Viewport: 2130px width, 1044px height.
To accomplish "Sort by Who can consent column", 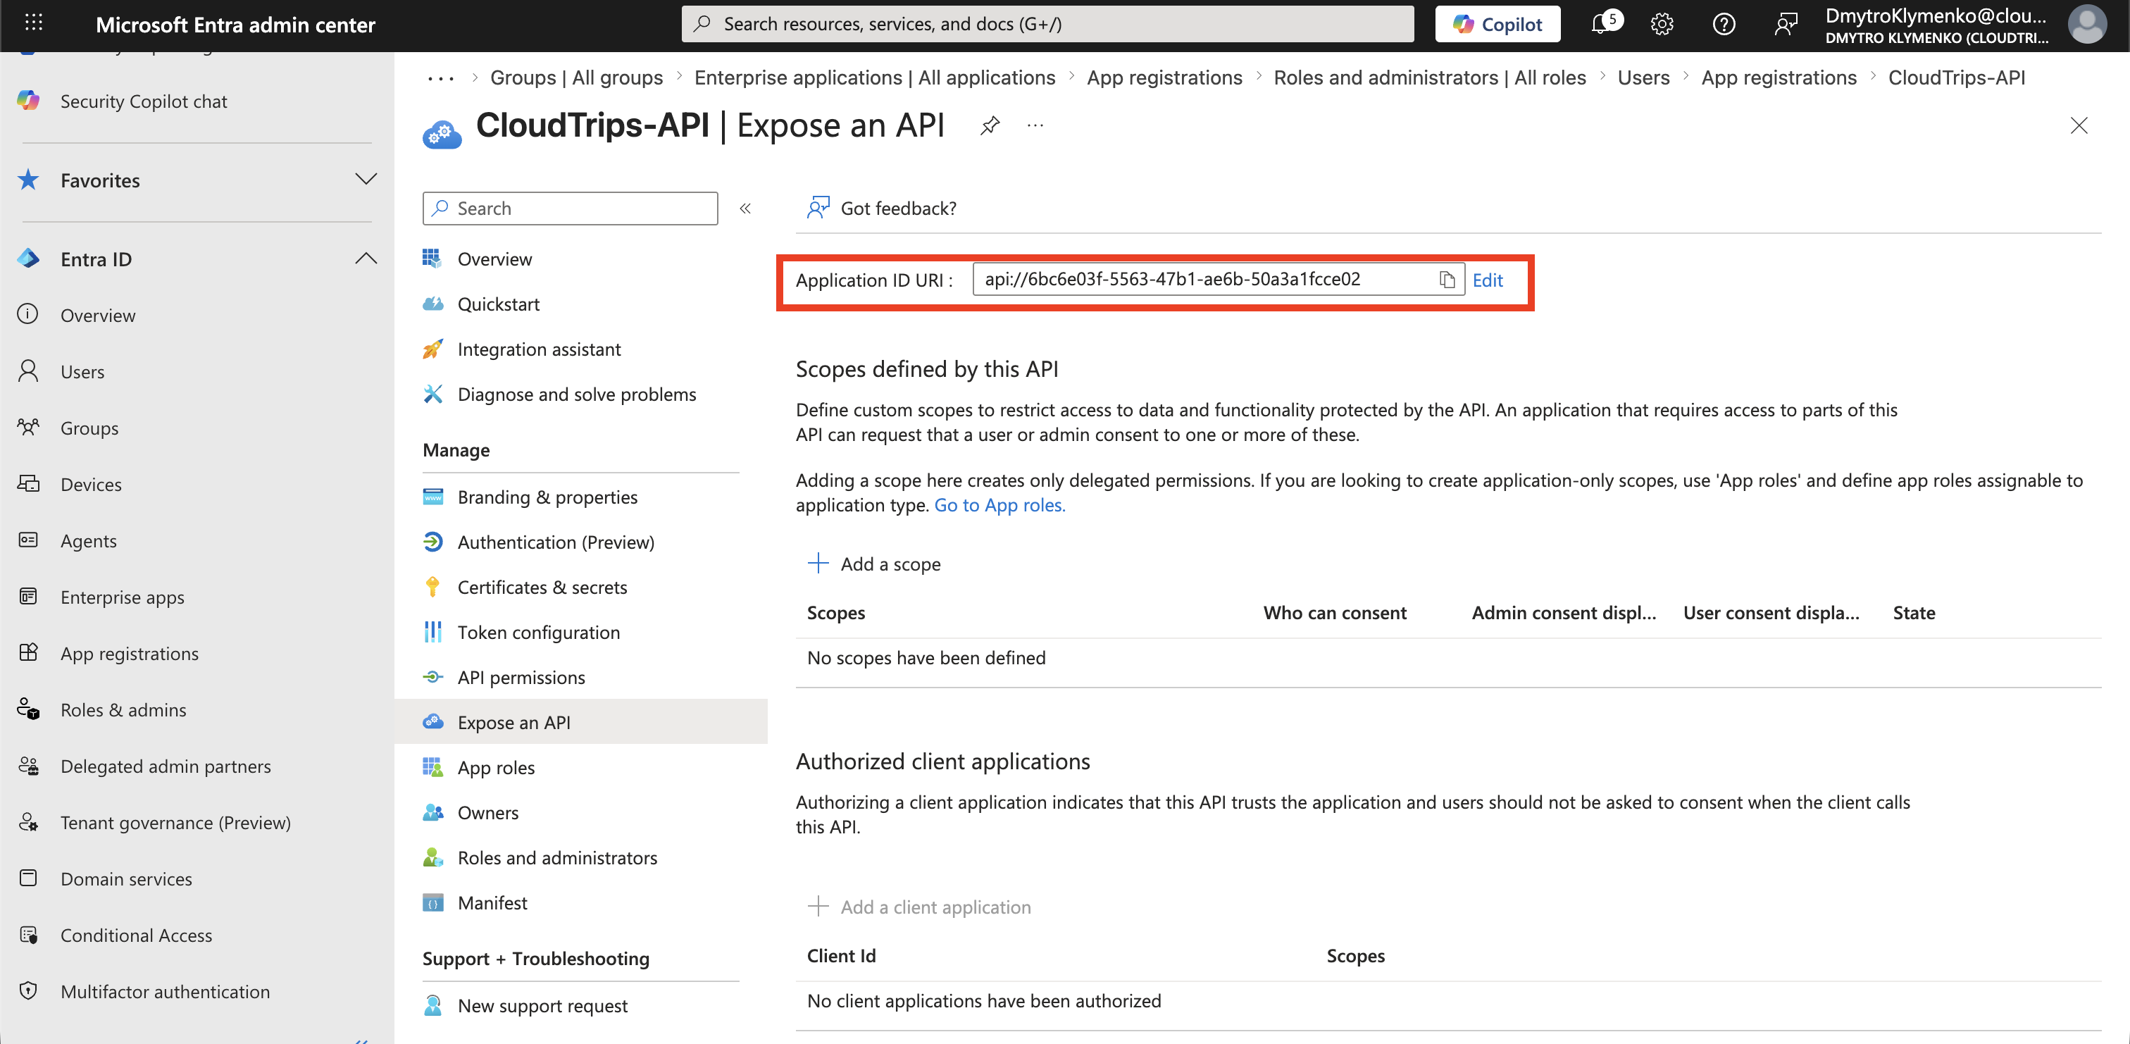I will pos(1335,612).
